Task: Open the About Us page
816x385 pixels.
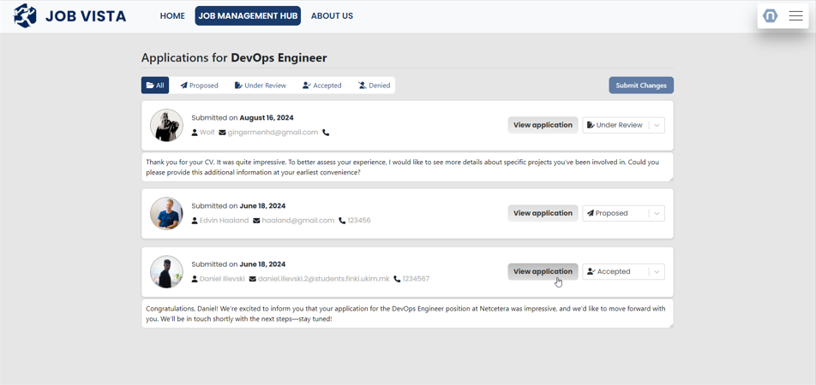Action: tap(332, 15)
